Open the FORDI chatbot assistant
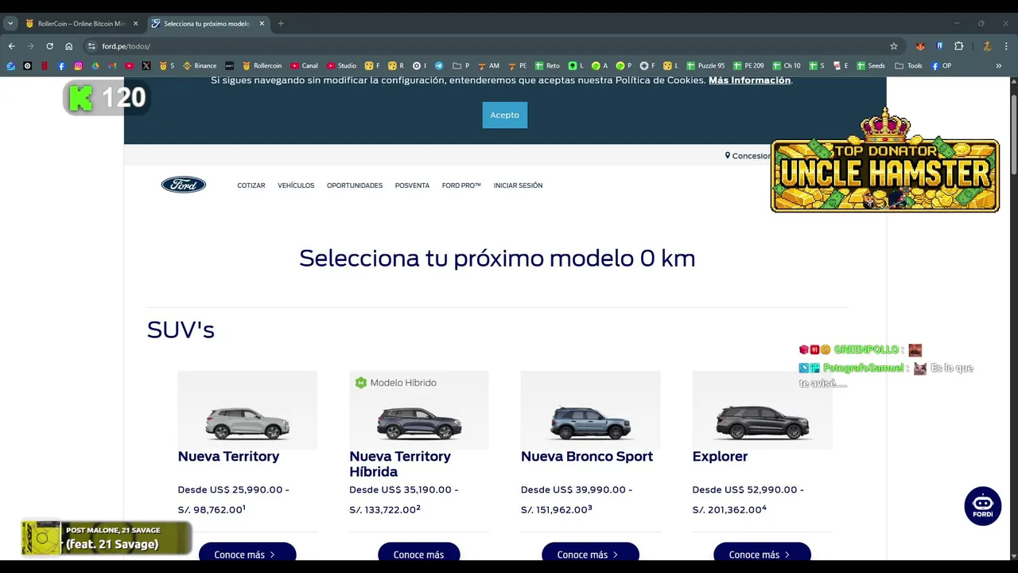Screen dimensions: 1018x573 983,506
